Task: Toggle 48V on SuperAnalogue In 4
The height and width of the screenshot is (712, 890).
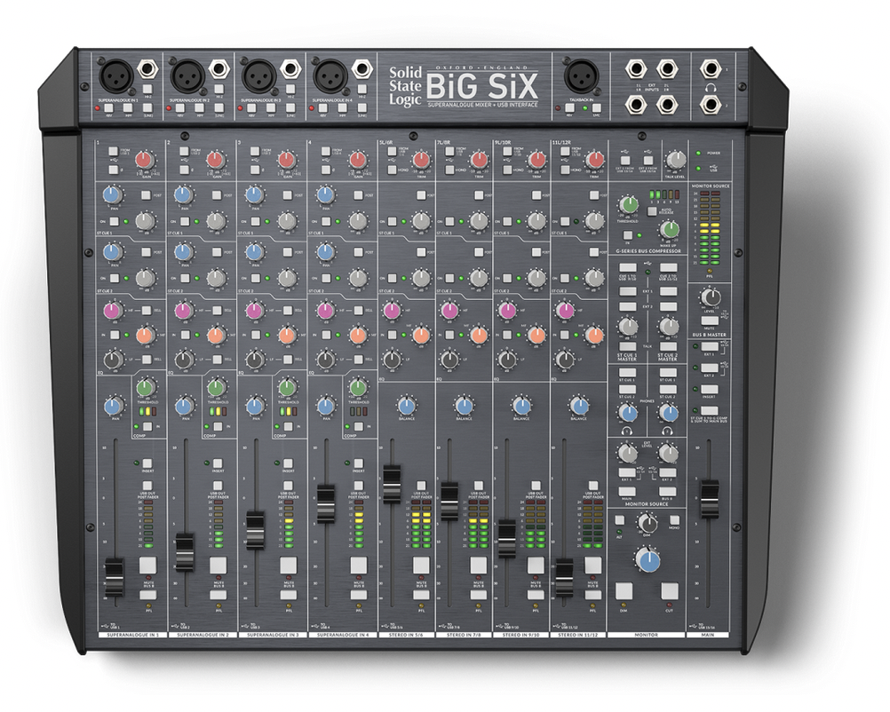Action: (323, 107)
